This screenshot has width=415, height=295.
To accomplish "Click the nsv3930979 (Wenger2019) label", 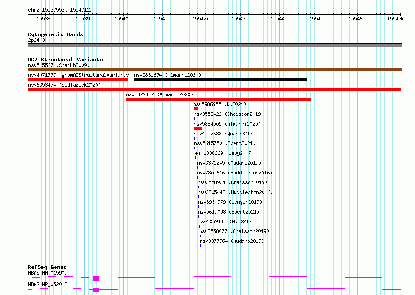I will point(230,202).
